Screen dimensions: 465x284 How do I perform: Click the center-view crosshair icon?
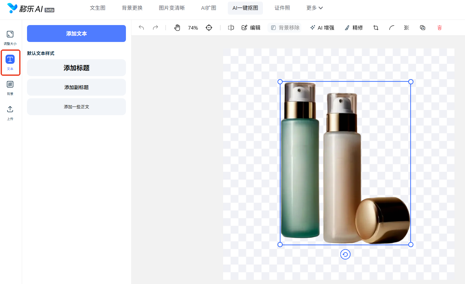coord(209,28)
